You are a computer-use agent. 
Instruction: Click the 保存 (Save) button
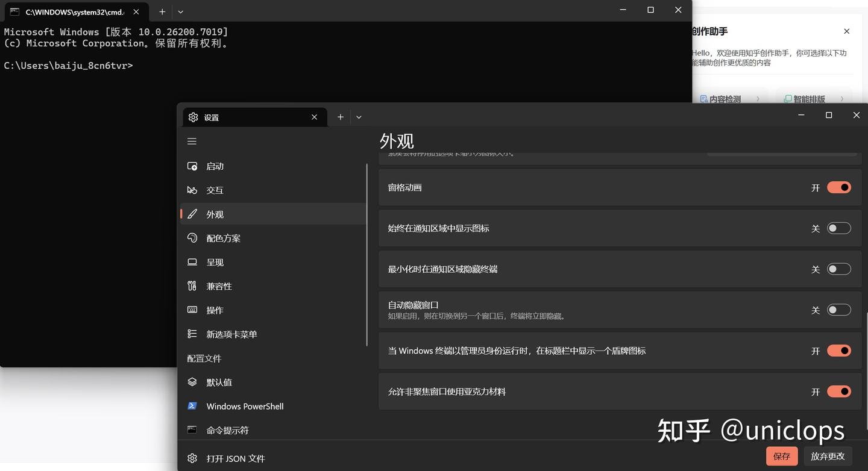point(781,456)
